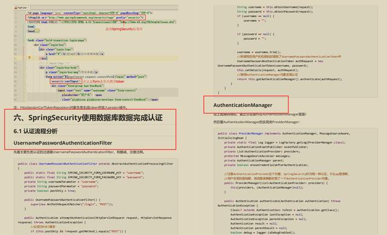This screenshot has width=387, height=235.
Task: Click the boolean debug = logger.isDebugEnabled() line
Action: click(262, 233)
